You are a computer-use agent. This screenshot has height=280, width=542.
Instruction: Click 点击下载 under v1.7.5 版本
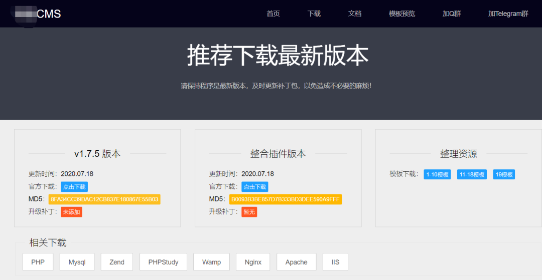click(74, 187)
